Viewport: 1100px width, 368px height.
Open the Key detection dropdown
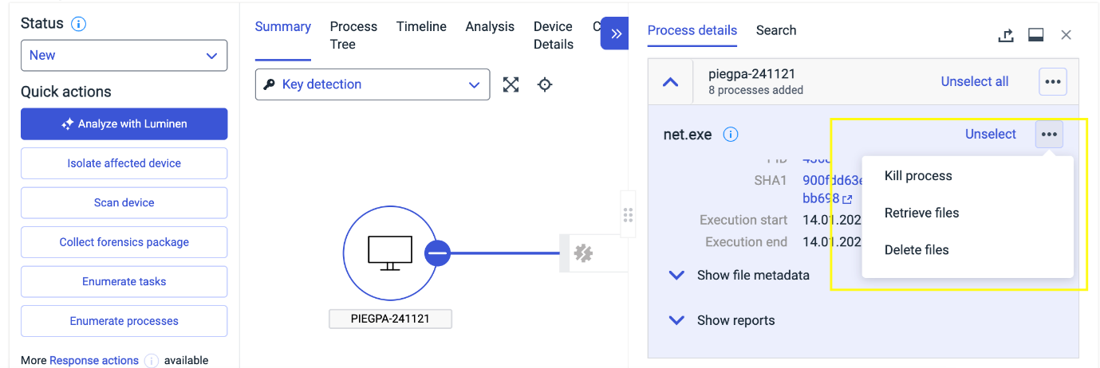click(373, 84)
